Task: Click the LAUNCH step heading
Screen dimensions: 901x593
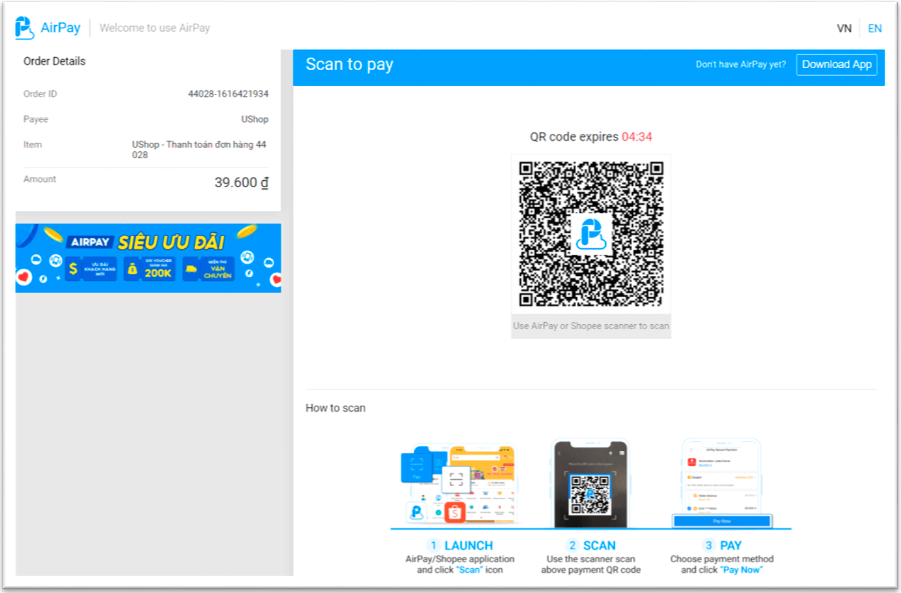Action: click(469, 545)
